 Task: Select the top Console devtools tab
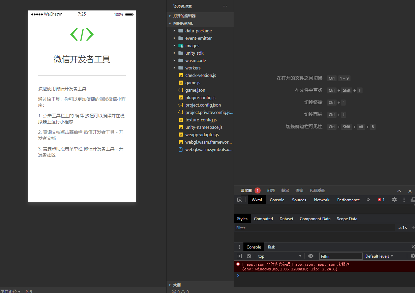coord(277,200)
